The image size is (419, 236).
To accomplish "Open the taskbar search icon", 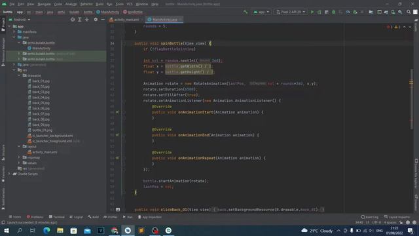I will (20, 230).
